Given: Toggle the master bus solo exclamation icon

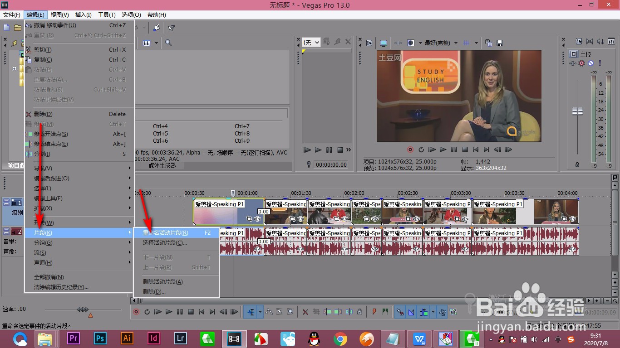Looking at the screenshot, I should (x=600, y=63).
